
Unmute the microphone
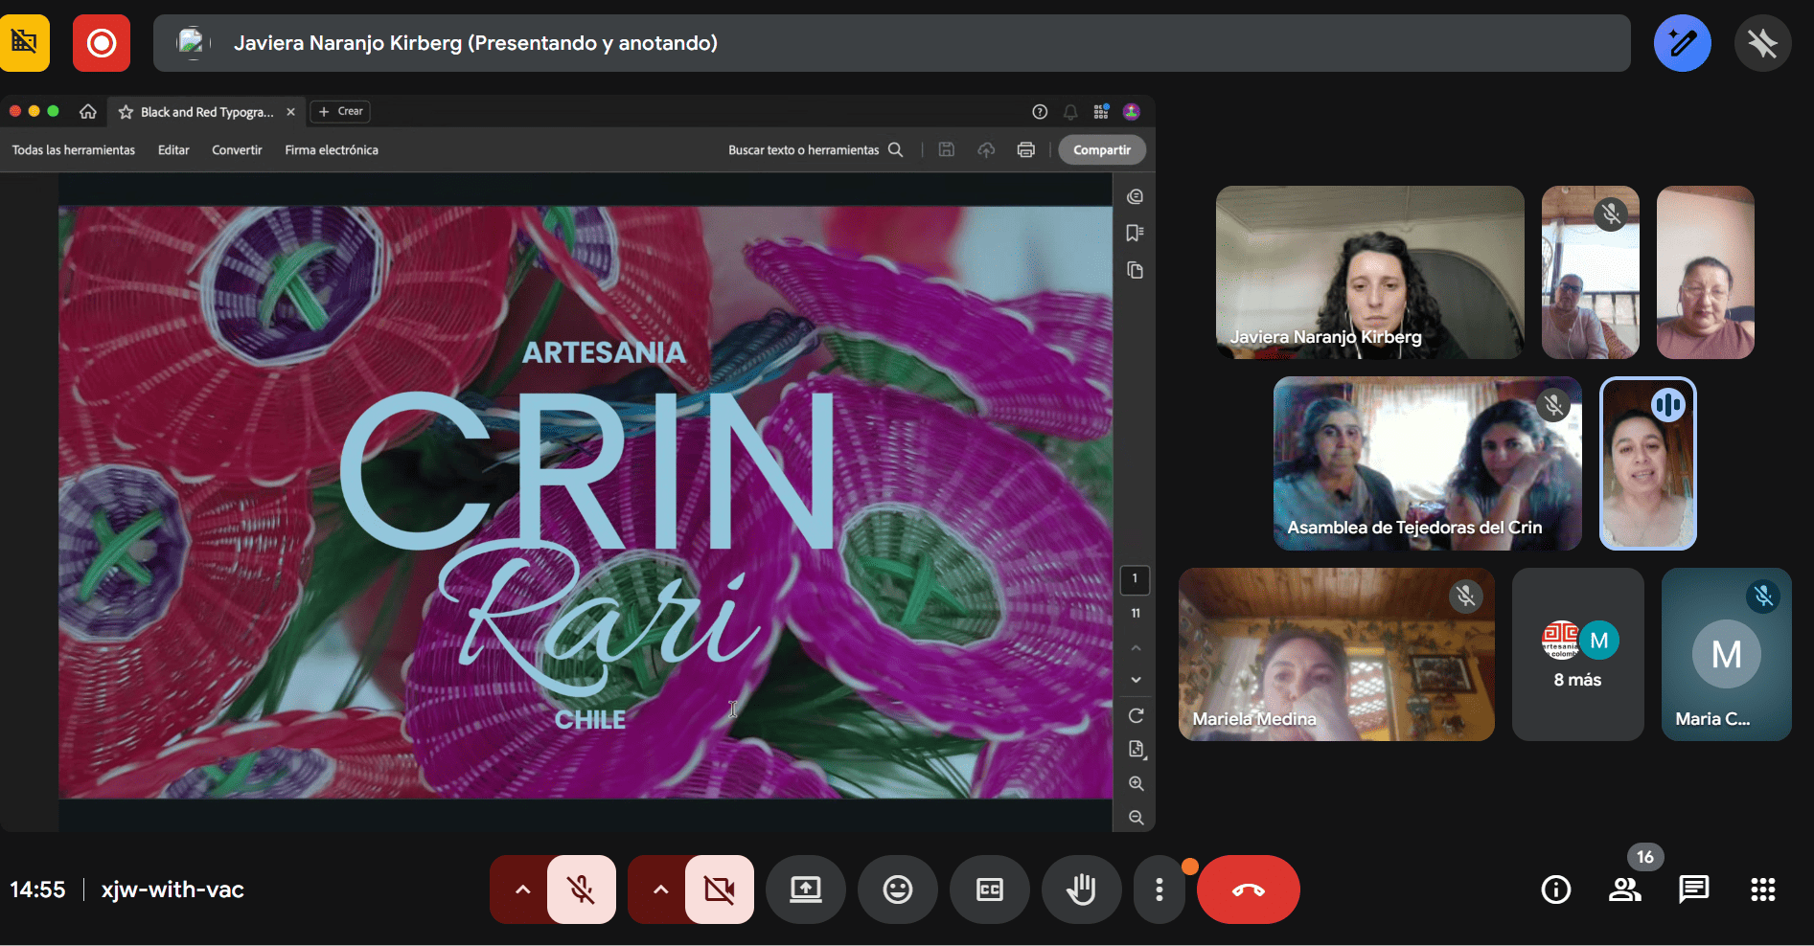pyautogui.click(x=582, y=890)
